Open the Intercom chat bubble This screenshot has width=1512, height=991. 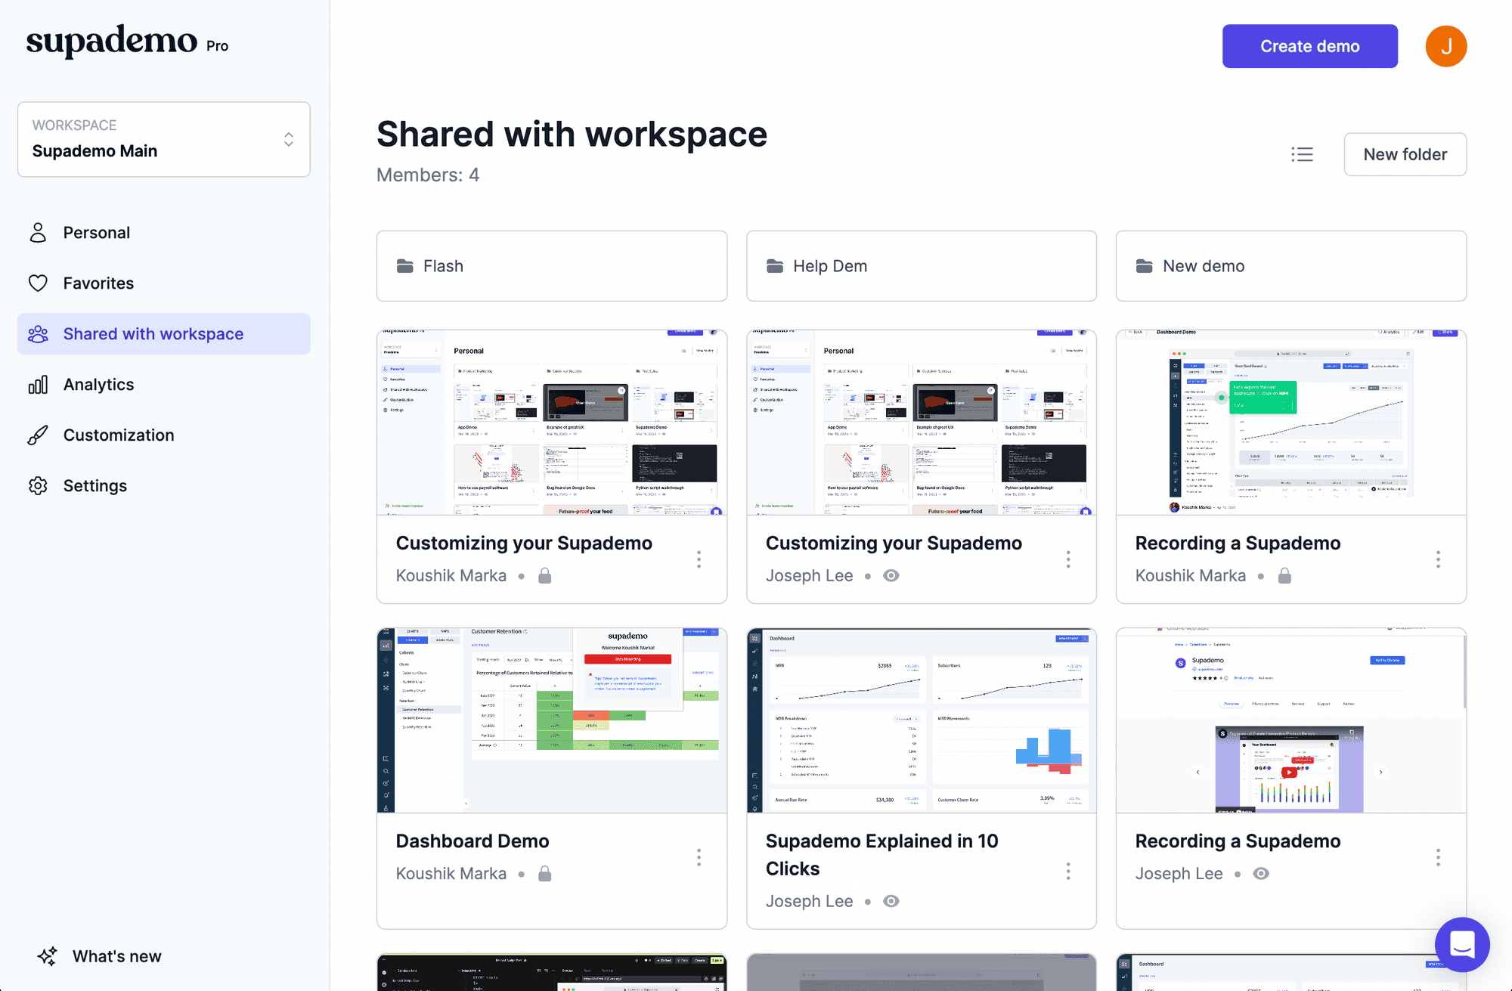pyautogui.click(x=1461, y=944)
